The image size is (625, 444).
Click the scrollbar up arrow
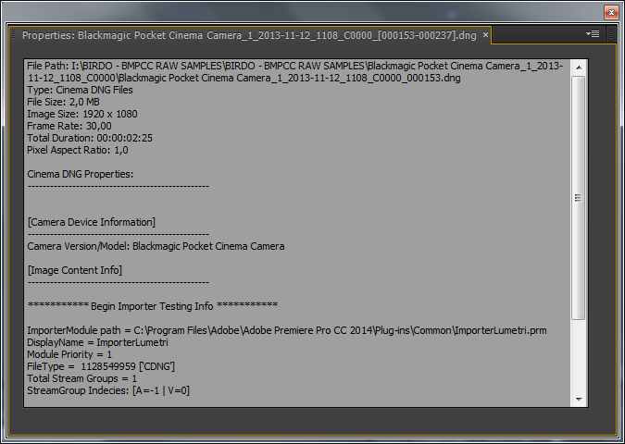click(579, 68)
